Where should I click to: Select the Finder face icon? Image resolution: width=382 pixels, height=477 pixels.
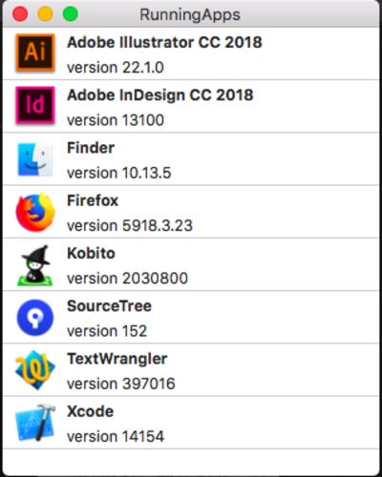[x=35, y=158]
